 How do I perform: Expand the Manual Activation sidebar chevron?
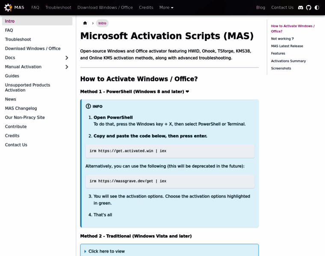click(67, 67)
